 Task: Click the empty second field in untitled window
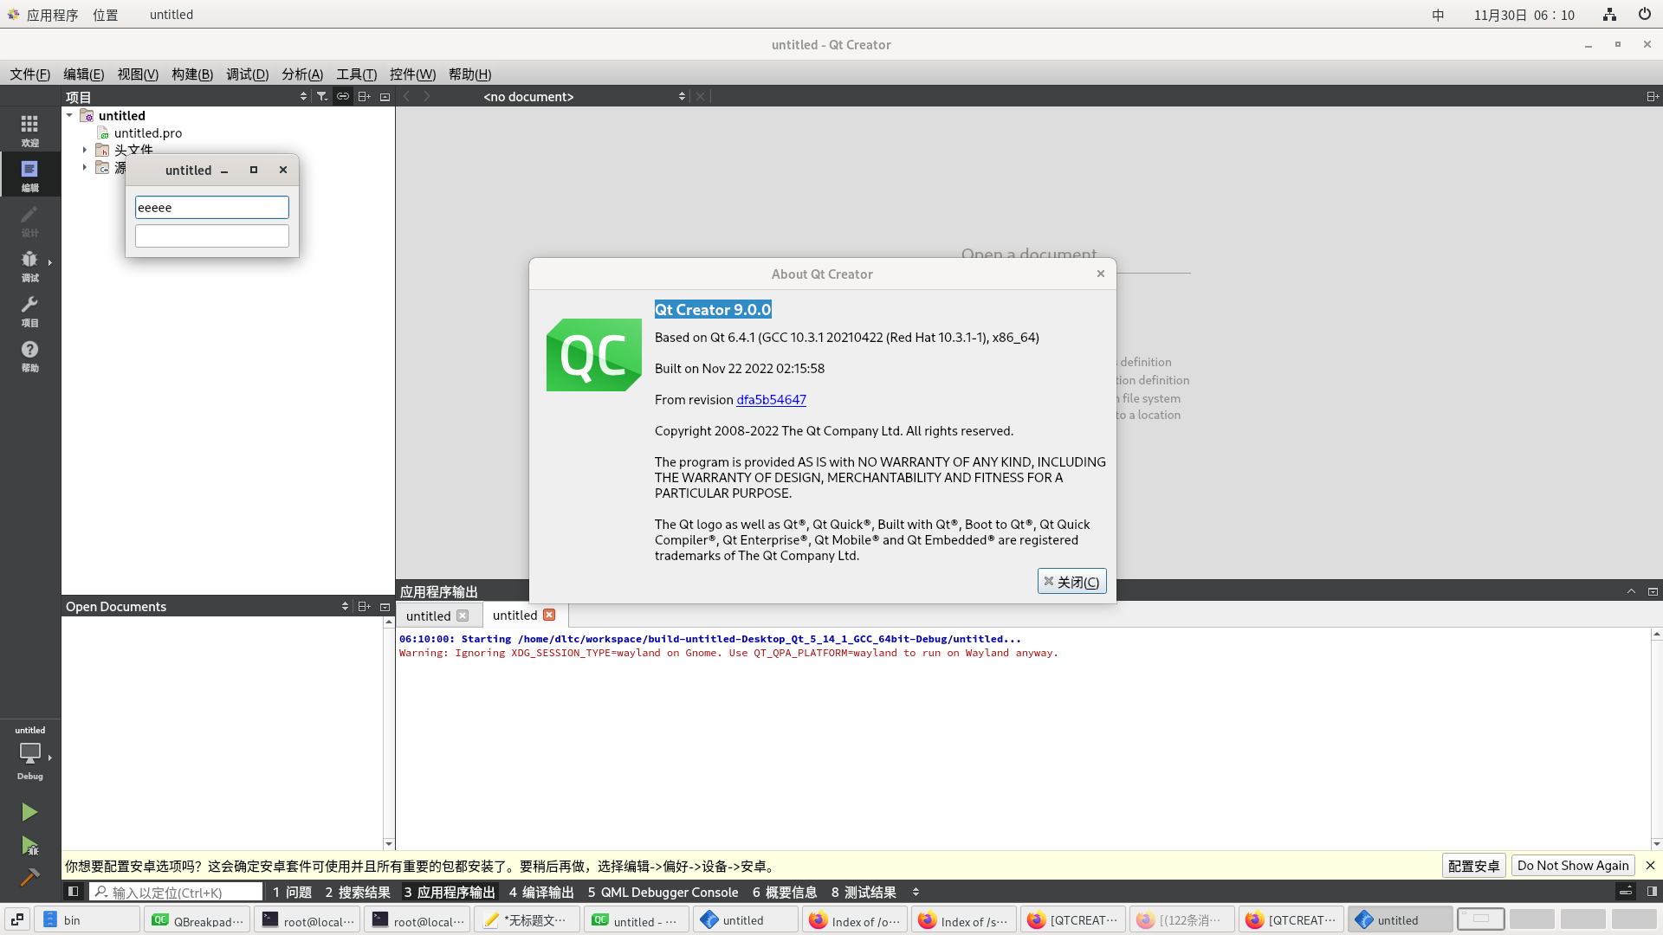pos(211,235)
